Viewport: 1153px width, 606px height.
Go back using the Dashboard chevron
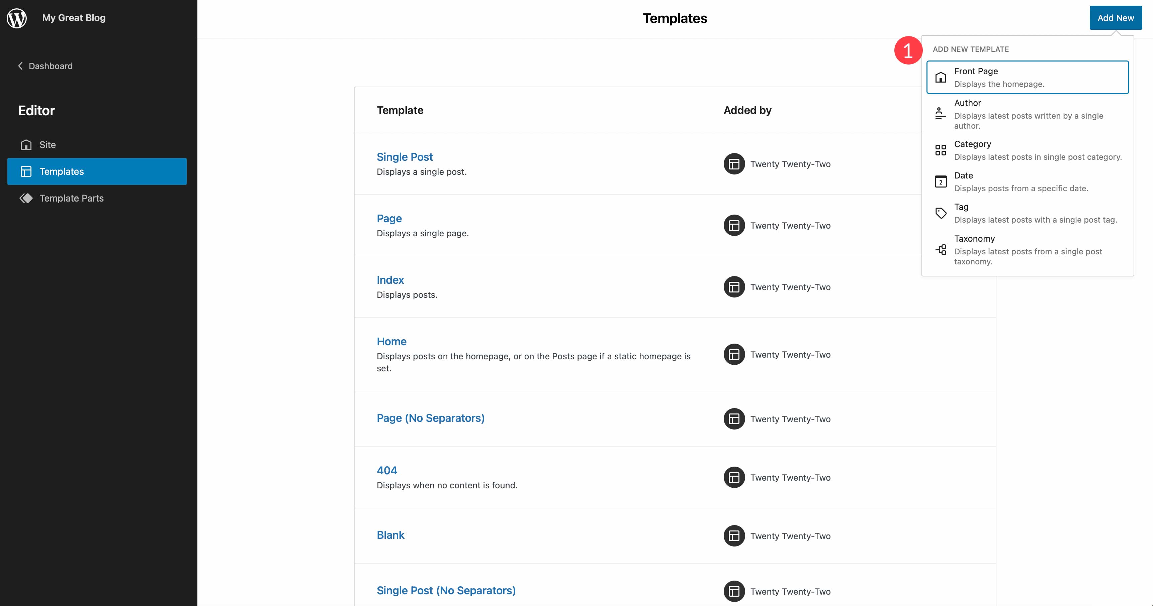click(20, 66)
